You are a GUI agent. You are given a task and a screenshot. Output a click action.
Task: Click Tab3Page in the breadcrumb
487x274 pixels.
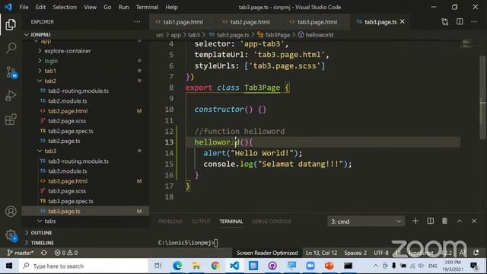[277, 35]
